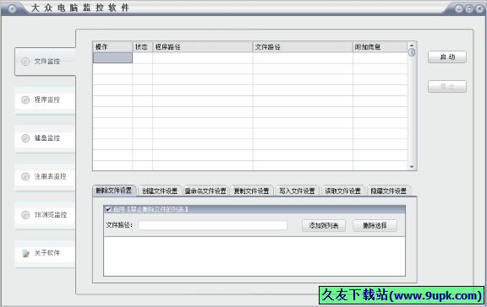Image resolution: width=487 pixels, height=307 pixels.
Task: Switch to 注册表监控 section
Action: pyautogui.click(x=45, y=176)
